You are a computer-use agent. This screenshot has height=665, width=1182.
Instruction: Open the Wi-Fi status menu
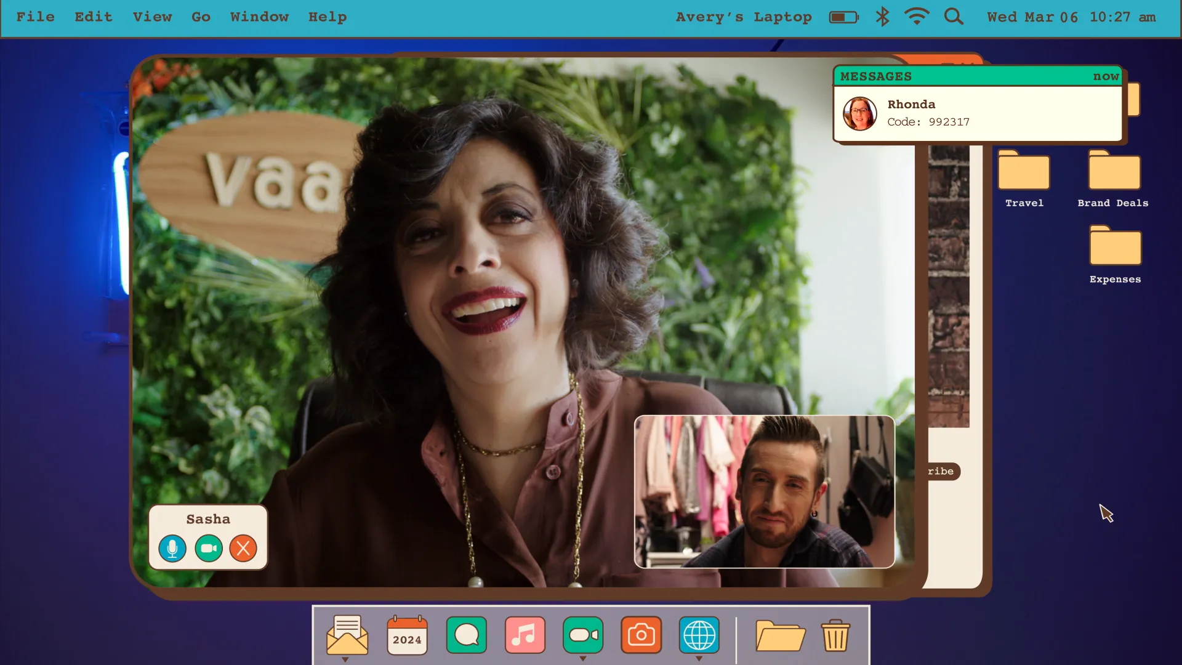[x=917, y=17]
